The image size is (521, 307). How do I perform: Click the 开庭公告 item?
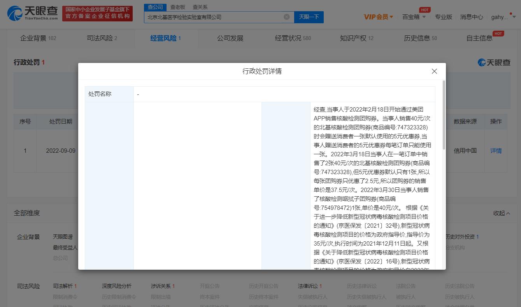click(210, 286)
